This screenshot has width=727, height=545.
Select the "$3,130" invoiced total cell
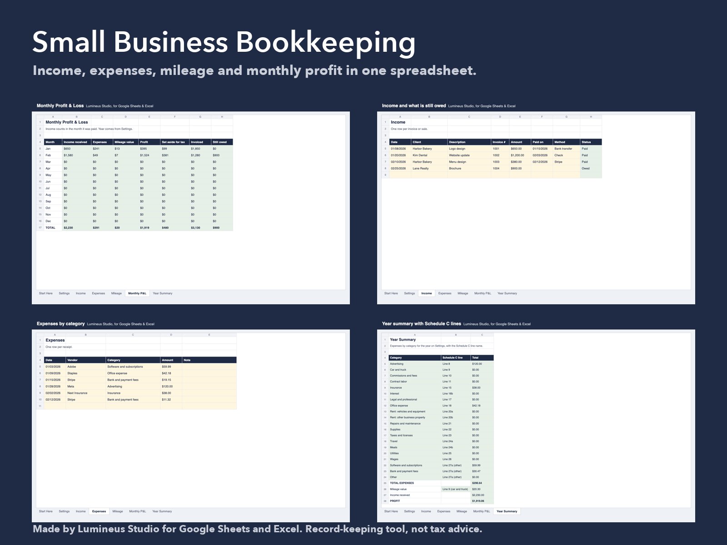click(200, 228)
